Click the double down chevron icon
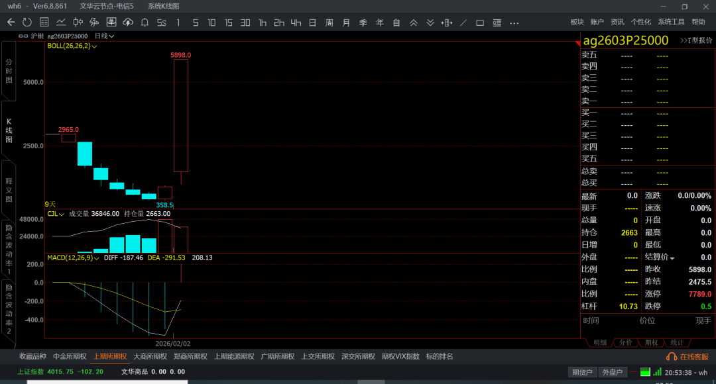Viewport: 716px width, 384px height. click(430, 23)
